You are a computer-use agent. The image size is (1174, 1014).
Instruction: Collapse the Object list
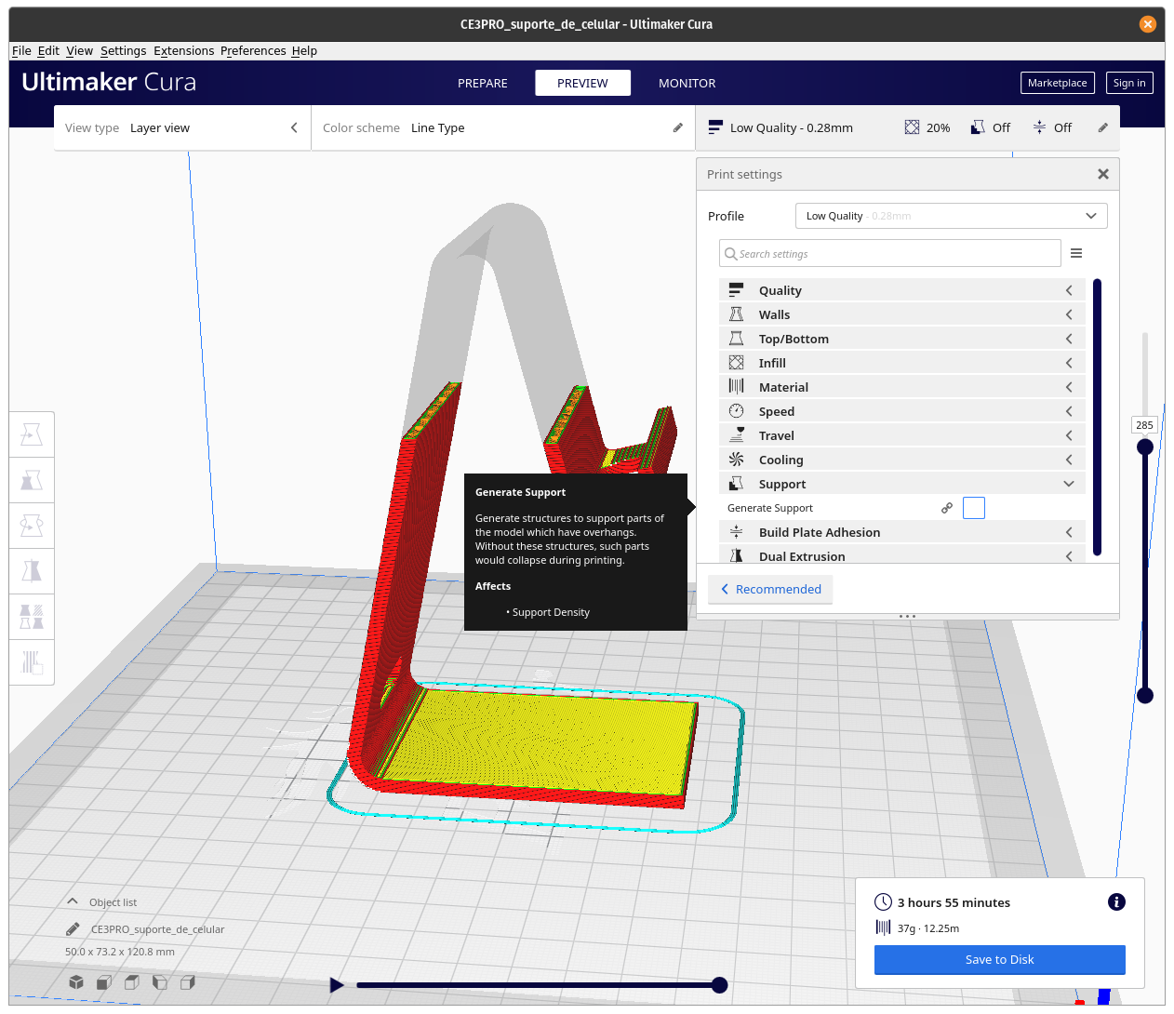(73, 901)
